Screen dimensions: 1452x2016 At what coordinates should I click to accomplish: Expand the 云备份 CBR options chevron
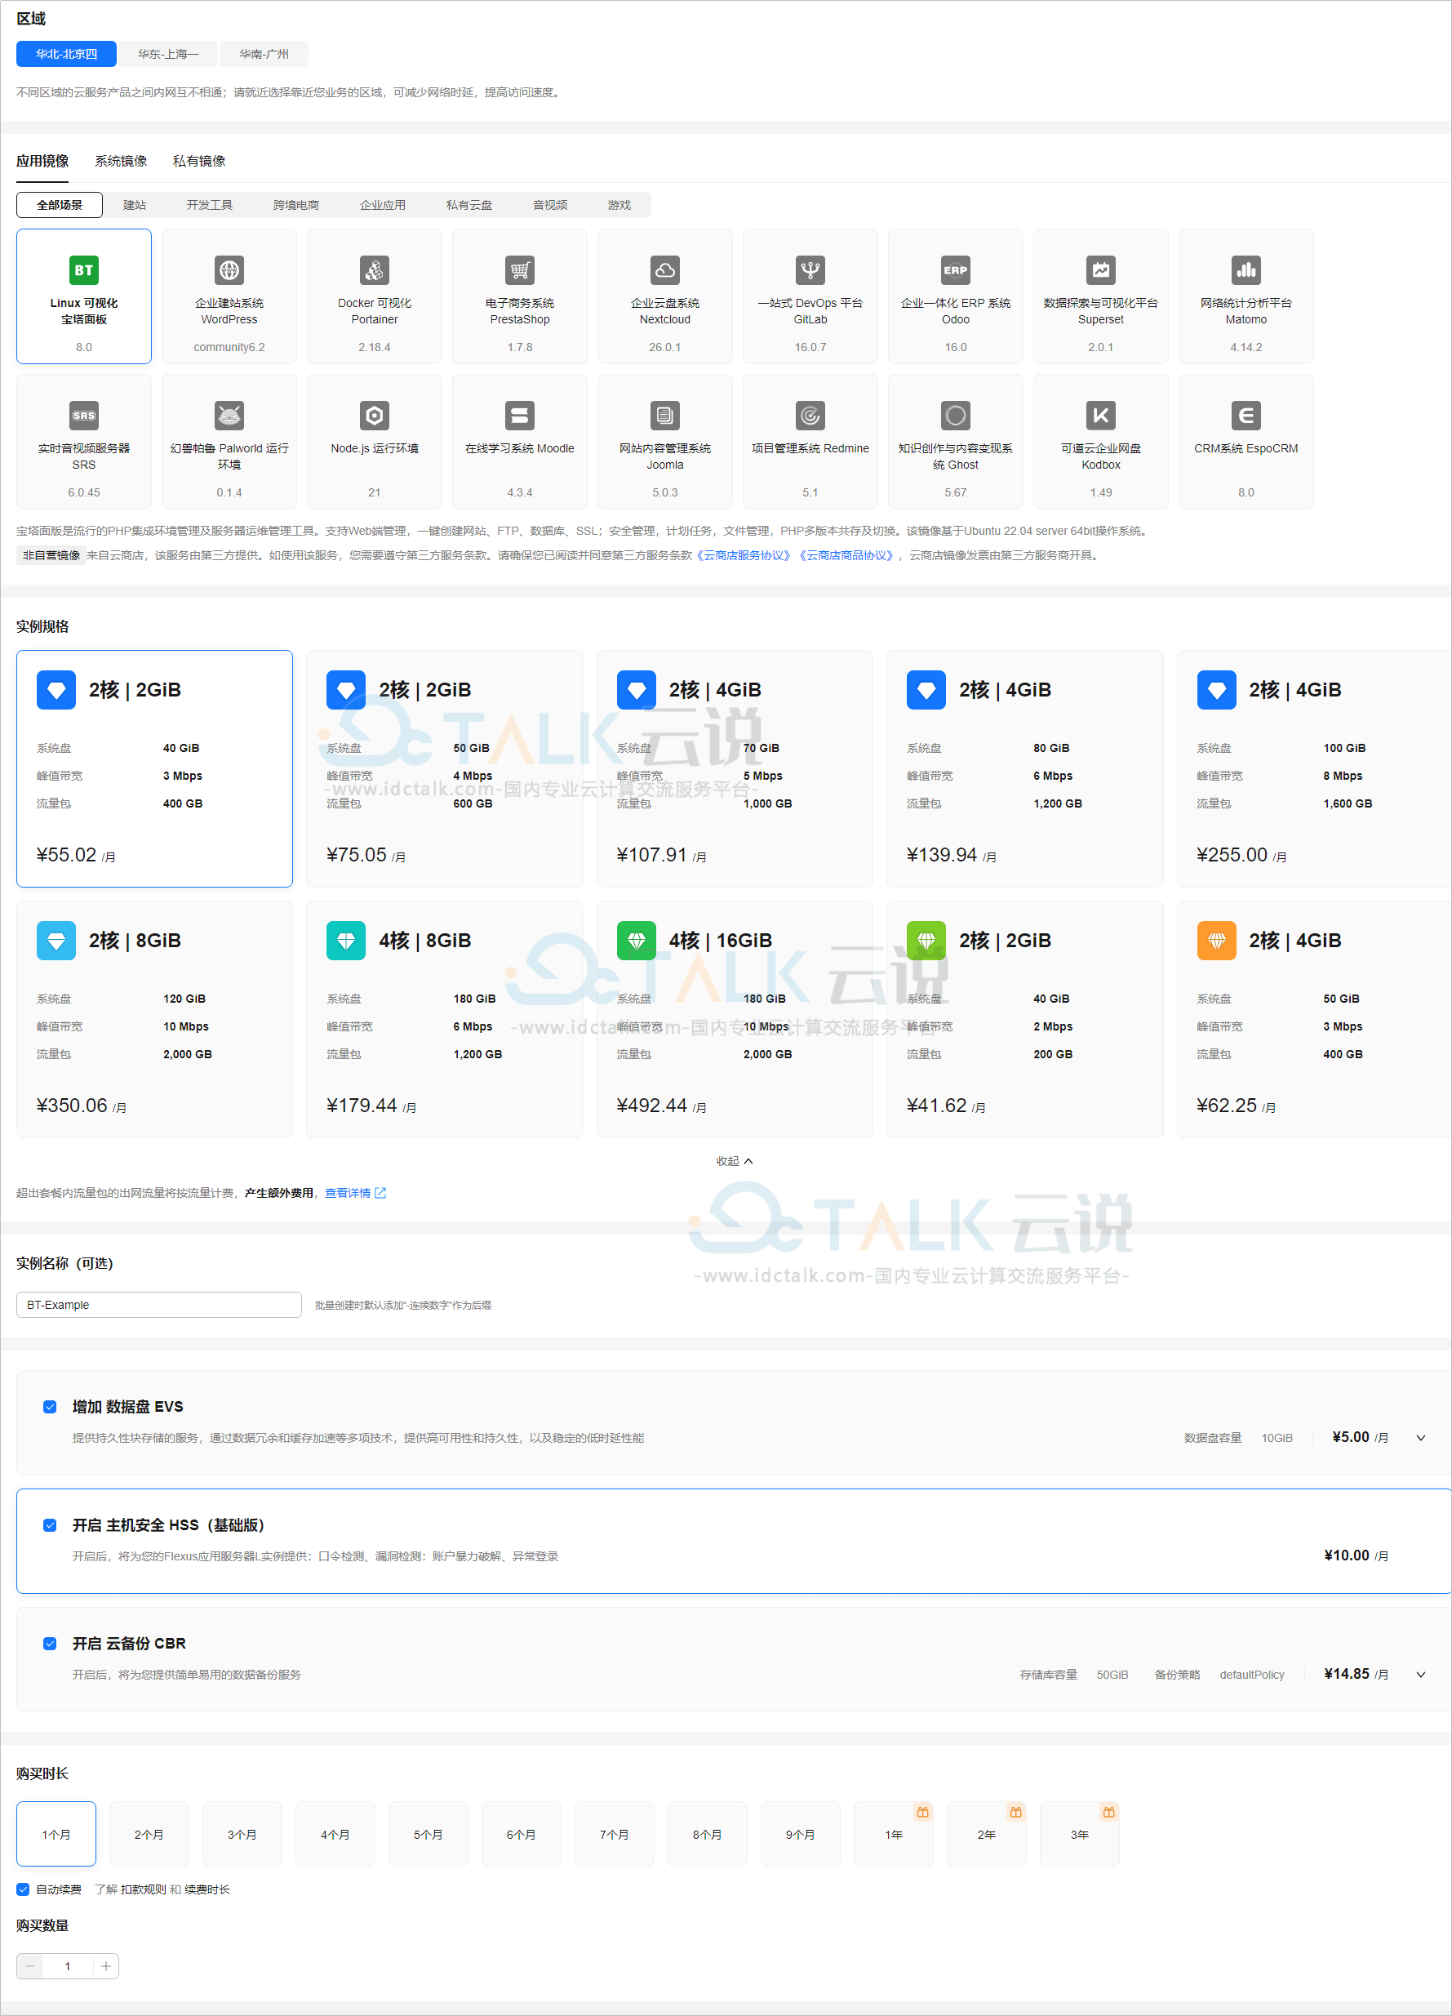[x=1421, y=1674]
